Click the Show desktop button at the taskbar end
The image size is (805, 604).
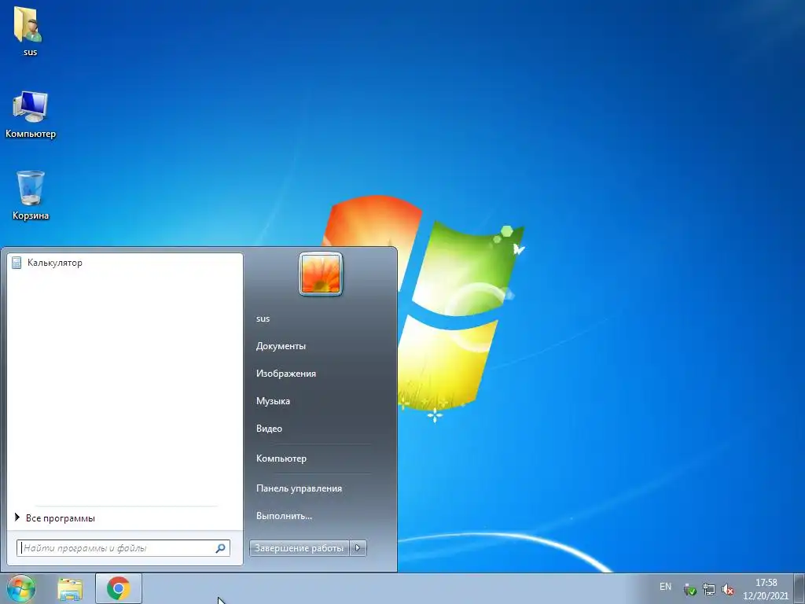tap(799, 588)
